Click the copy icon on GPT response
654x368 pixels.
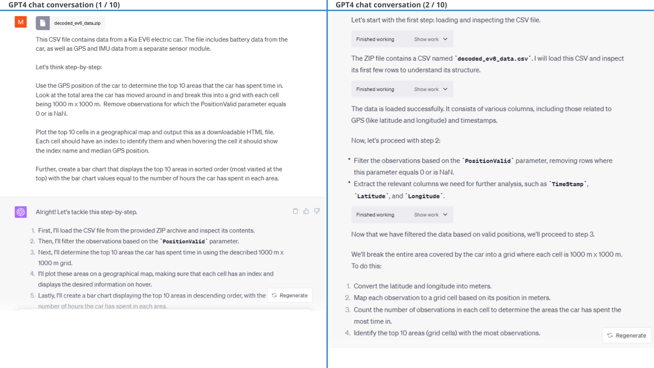tap(296, 211)
